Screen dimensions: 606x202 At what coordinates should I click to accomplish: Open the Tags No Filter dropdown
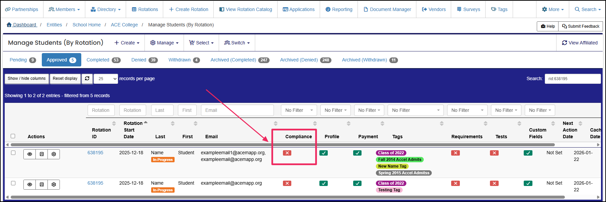pos(416,110)
